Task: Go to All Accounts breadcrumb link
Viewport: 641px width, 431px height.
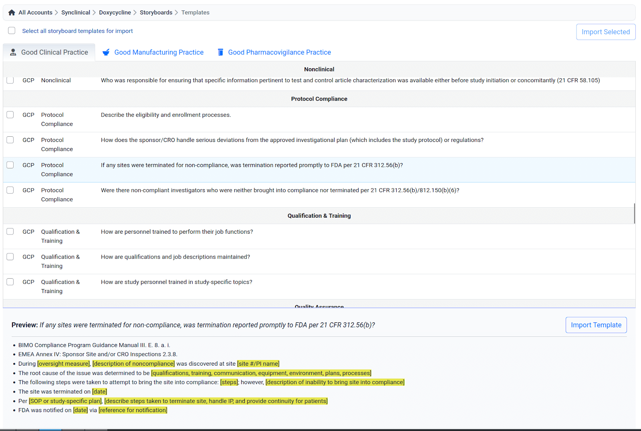Action: (35, 12)
